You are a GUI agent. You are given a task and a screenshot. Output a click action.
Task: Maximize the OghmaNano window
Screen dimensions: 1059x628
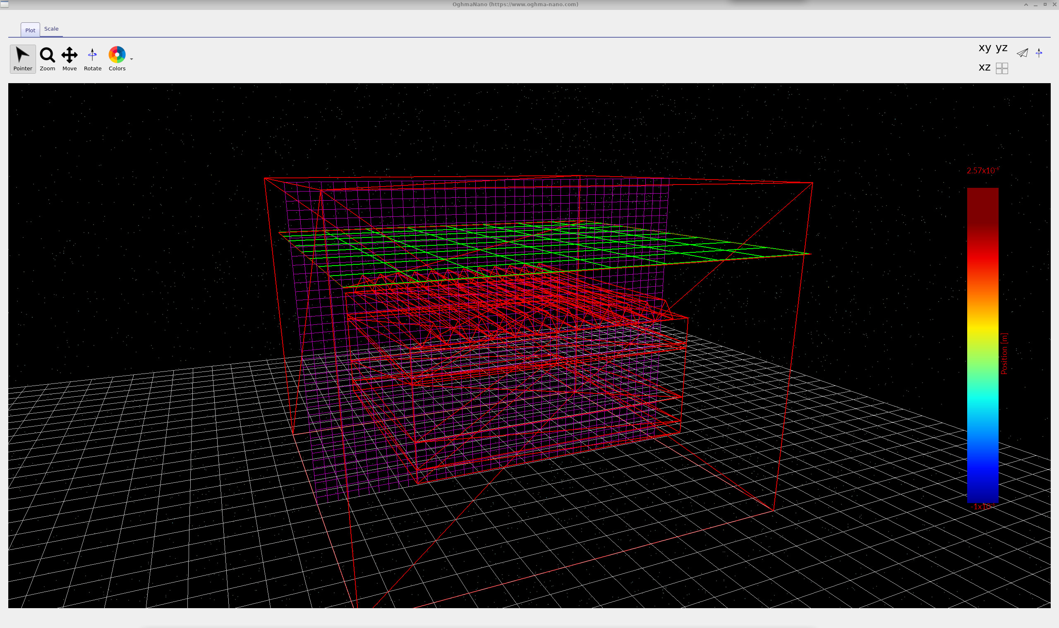1045,5
